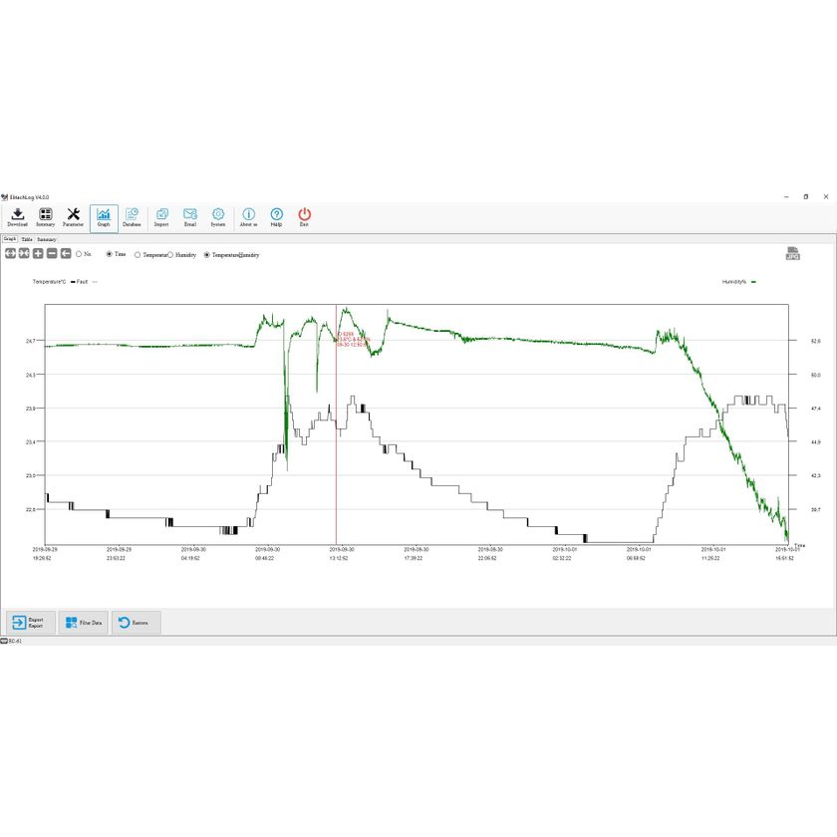Image resolution: width=837 pixels, height=837 pixels.
Task: Click the Restore button
Action: click(x=136, y=623)
